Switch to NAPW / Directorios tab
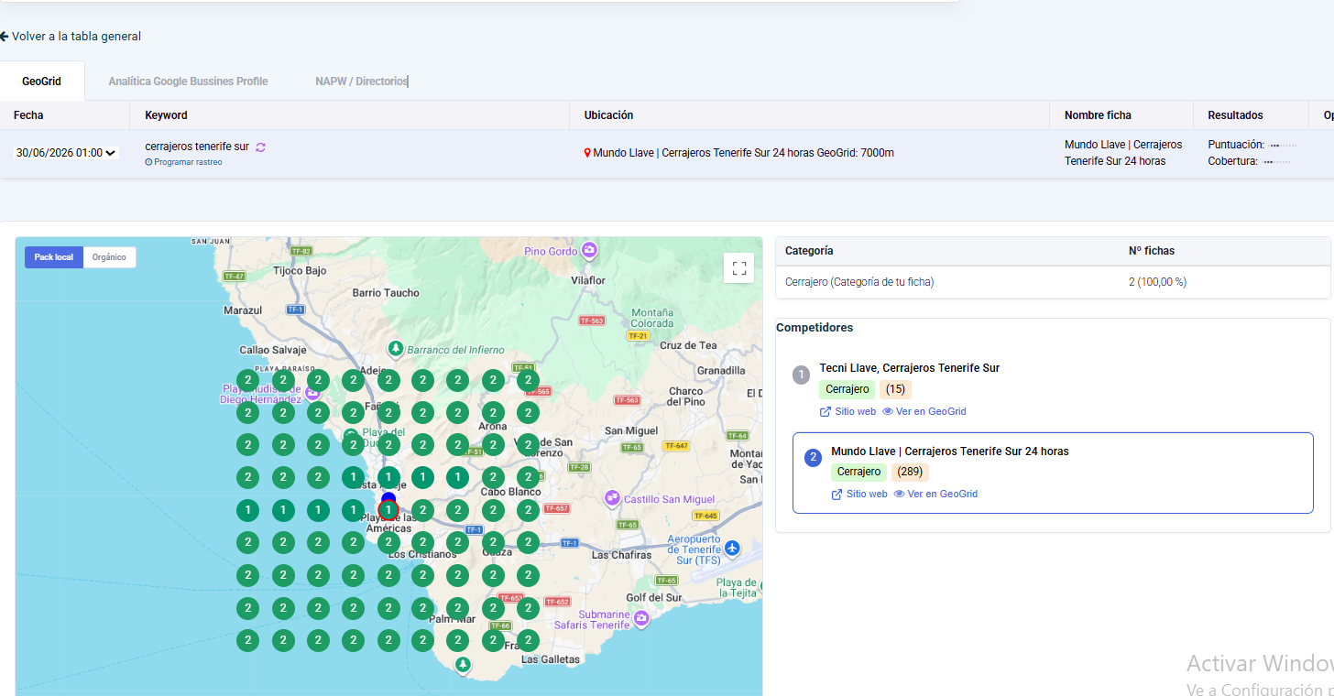This screenshot has width=1334, height=696. click(x=361, y=82)
